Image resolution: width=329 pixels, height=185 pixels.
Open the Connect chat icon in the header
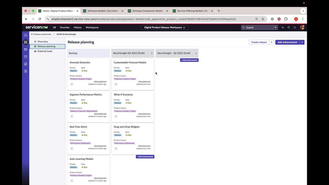[x=282, y=27]
